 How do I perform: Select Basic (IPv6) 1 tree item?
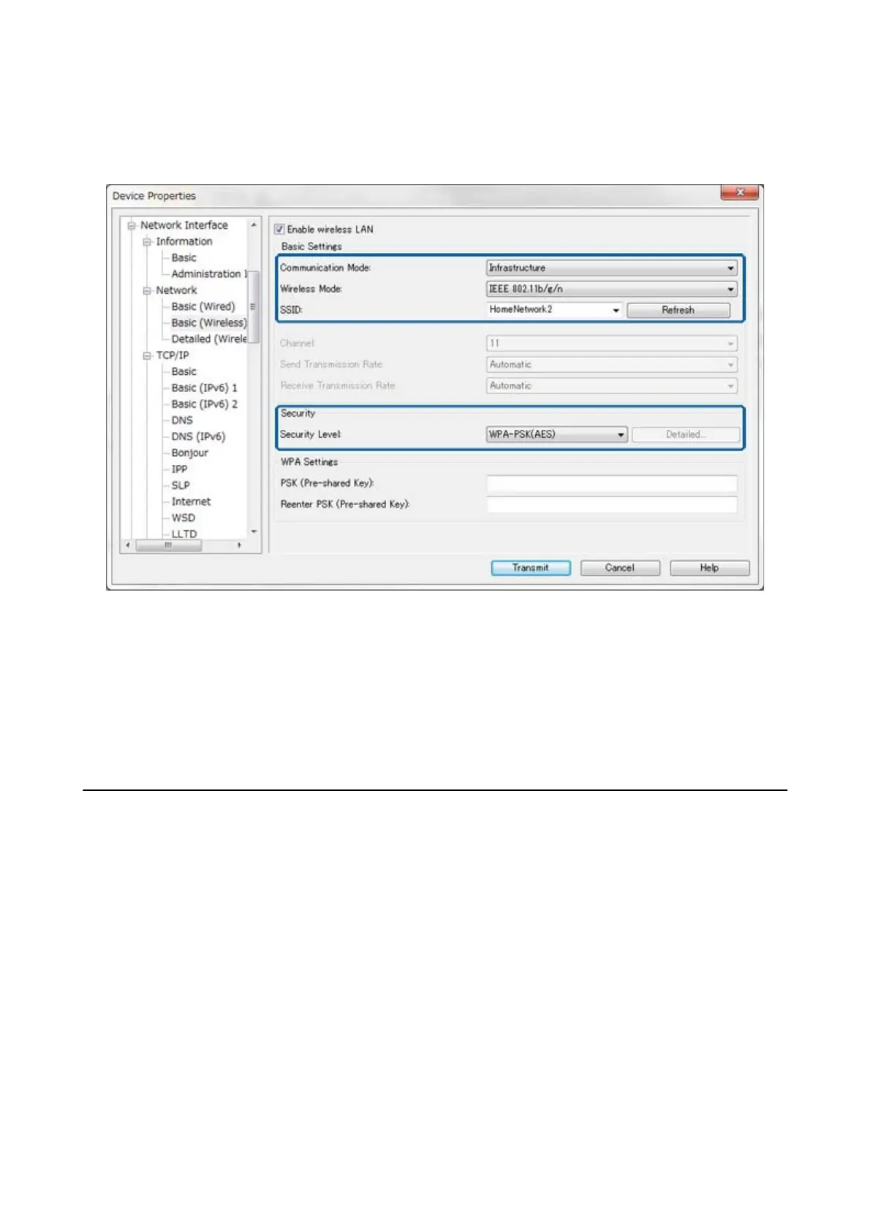pos(204,387)
